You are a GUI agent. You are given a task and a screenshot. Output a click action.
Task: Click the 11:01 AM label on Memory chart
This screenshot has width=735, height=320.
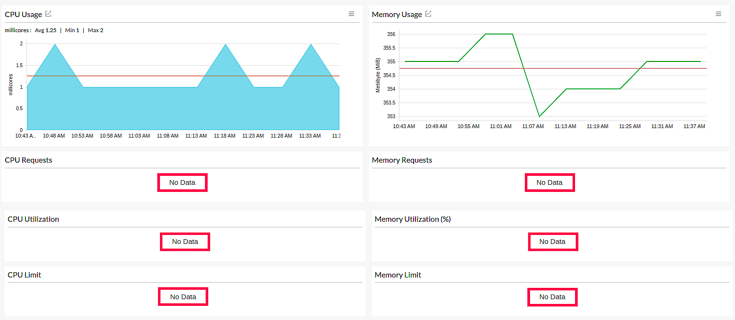pyautogui.click(x=501, y=127)
